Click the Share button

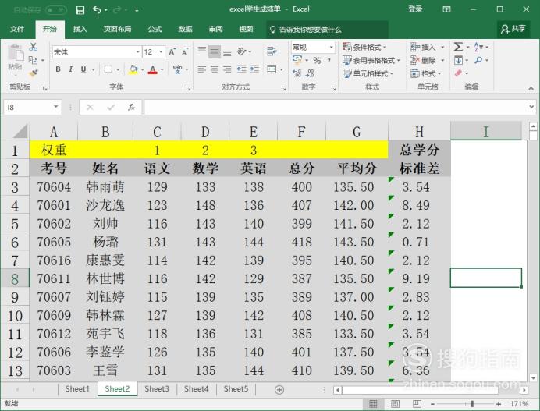[513, 30]
